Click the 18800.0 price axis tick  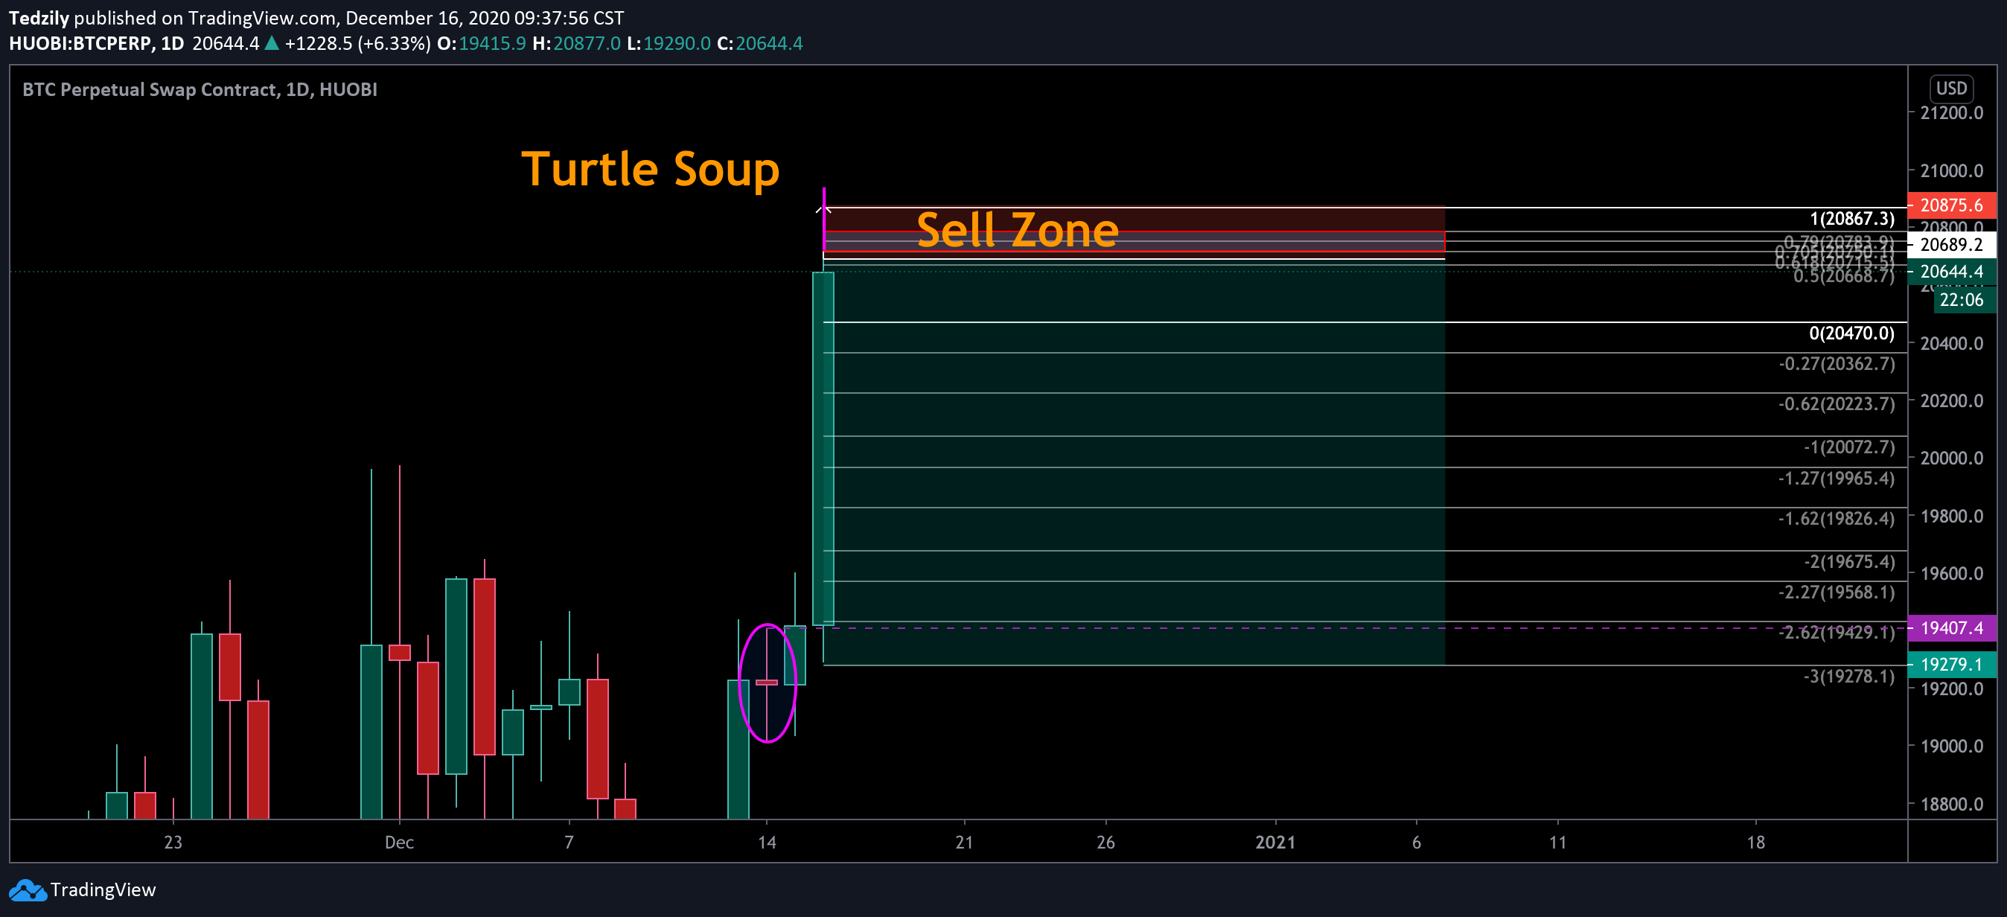(1952, 804)
